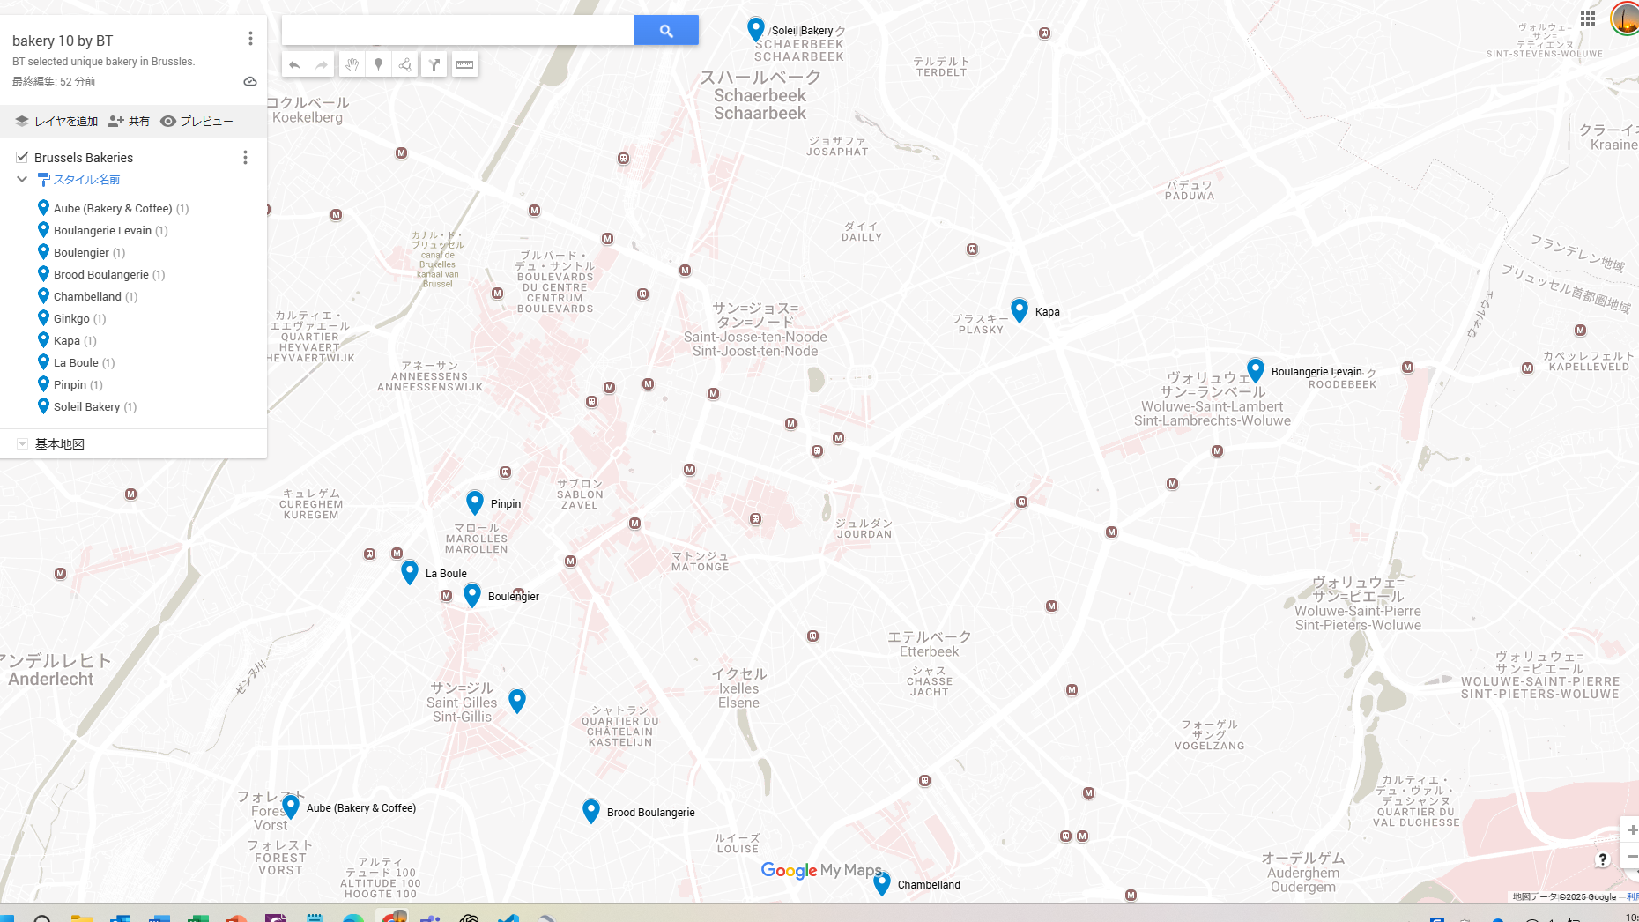Select La Boule in the layer list

(x=76, y=363)
